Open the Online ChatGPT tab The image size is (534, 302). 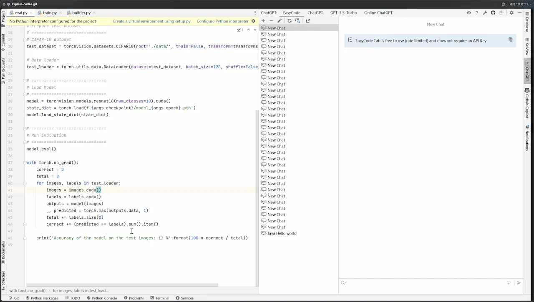378,13
